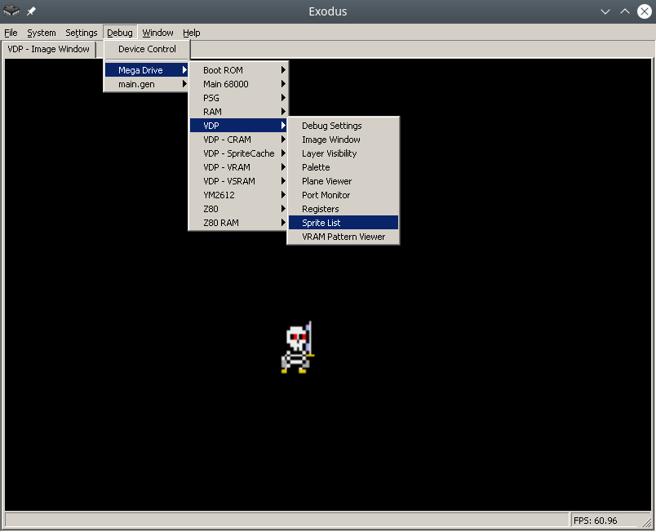Choose Device Control from Debug menu

147,49
